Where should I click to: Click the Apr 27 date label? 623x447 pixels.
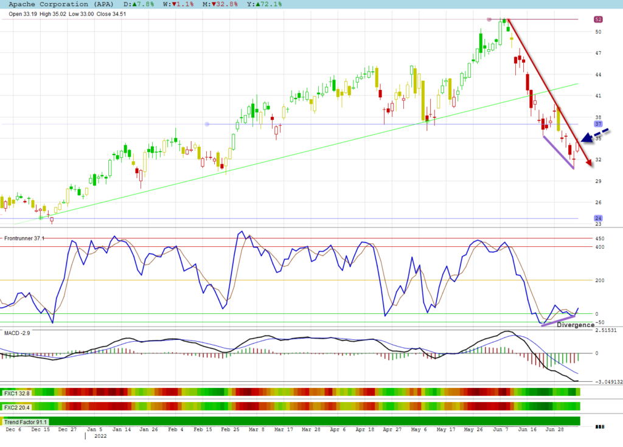pyautogui.click(x=392, y=429)
